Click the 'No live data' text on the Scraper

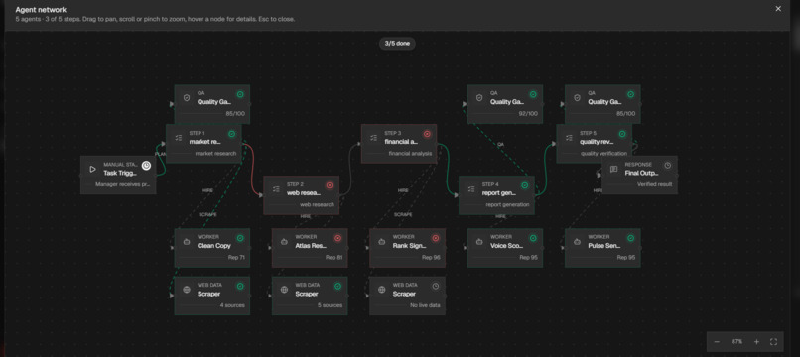[425, 305]
